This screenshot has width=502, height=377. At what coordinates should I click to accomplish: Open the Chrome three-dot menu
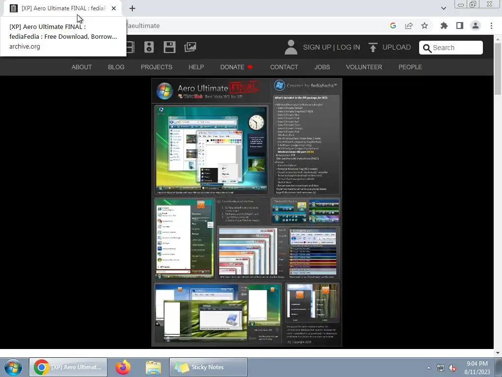pyautogui.click(x=491, y=26)
